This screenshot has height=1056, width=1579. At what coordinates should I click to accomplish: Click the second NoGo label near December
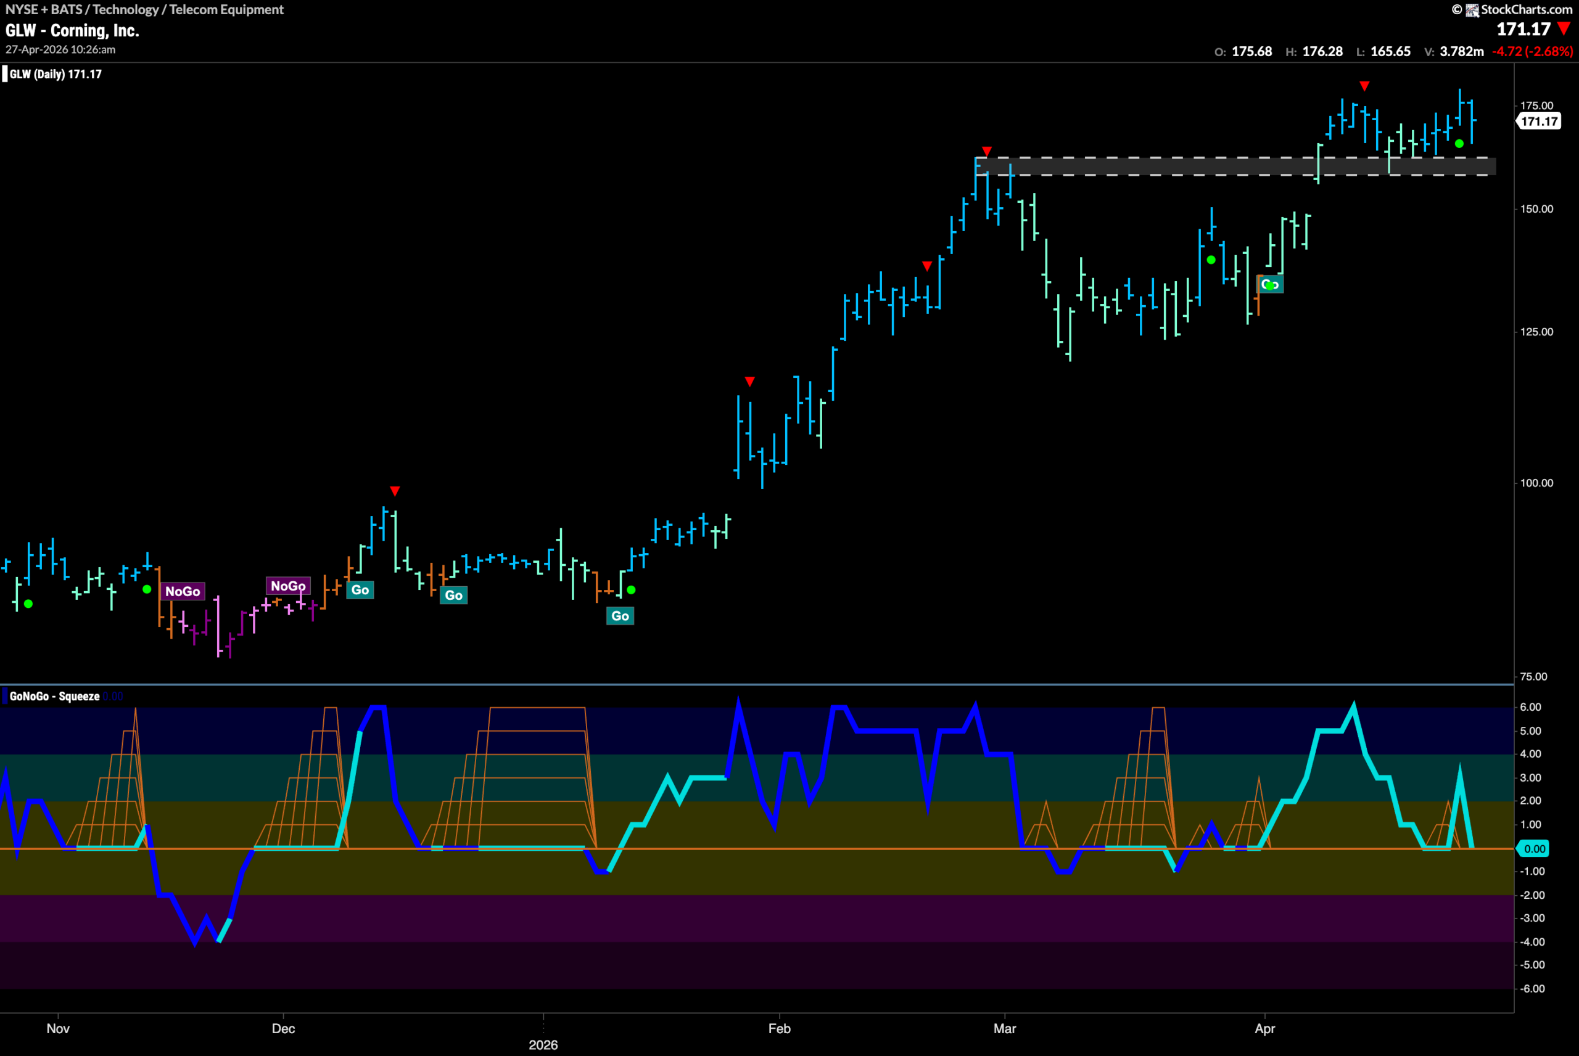click(x=288, y=586)
